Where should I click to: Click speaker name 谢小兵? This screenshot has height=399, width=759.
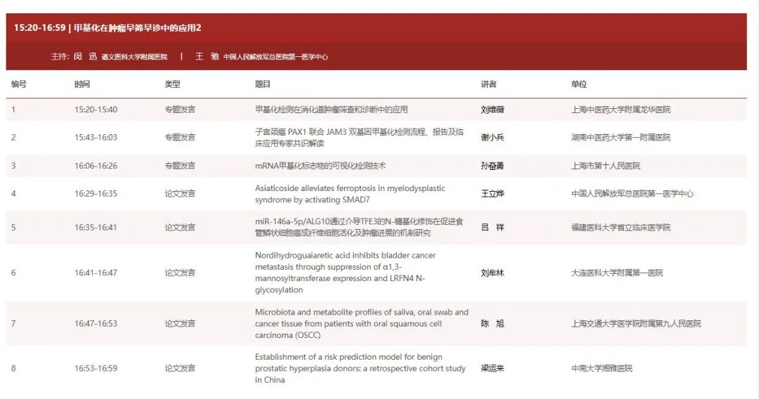[x=493, y=138]
